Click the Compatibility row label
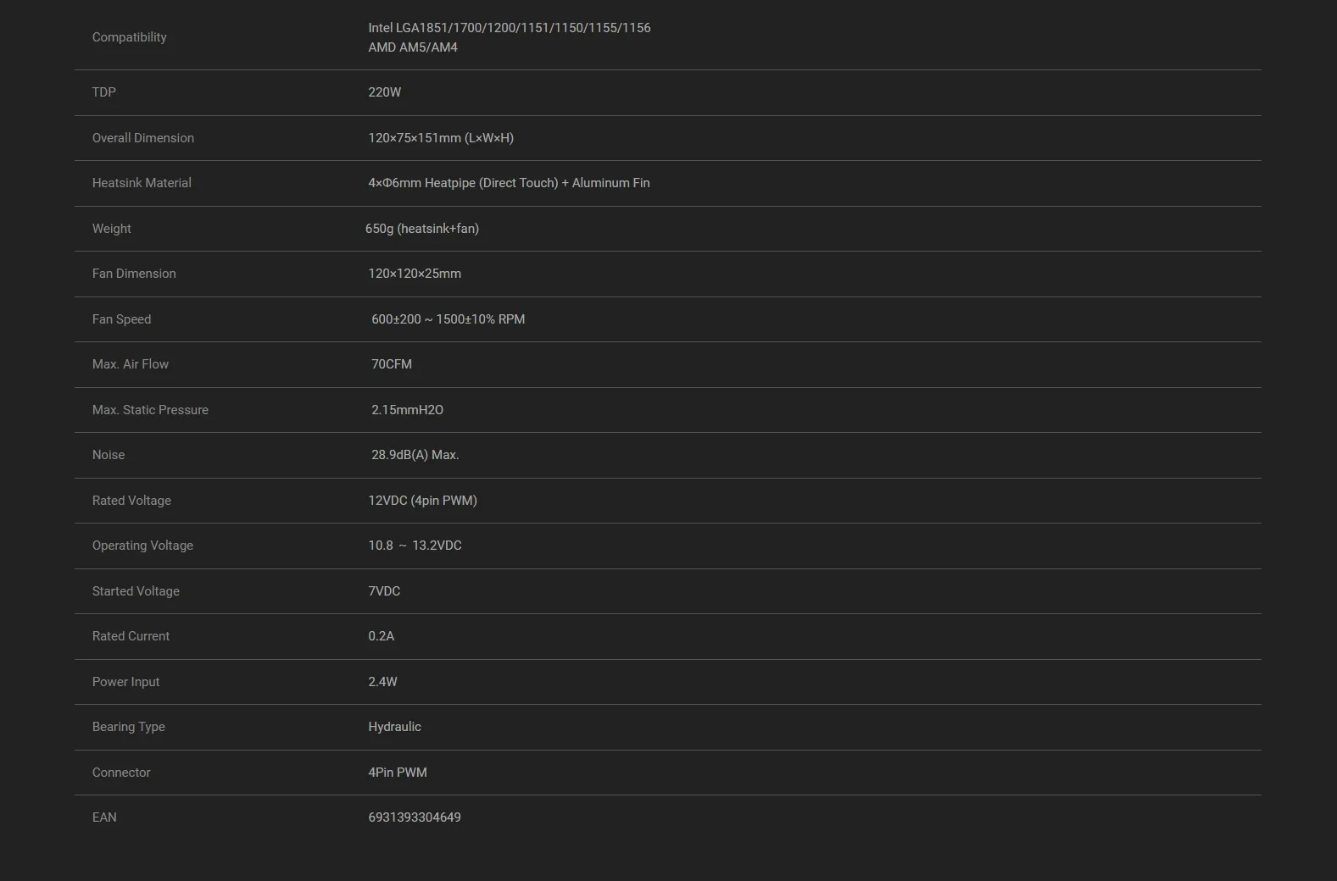The height and width of the screenshot is (881, 1337). [129, 37]
